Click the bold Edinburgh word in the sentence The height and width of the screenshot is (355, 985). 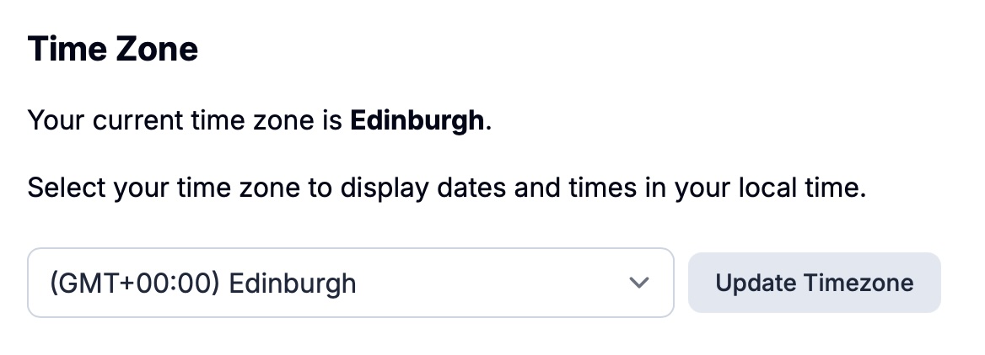tap(417, 121)
